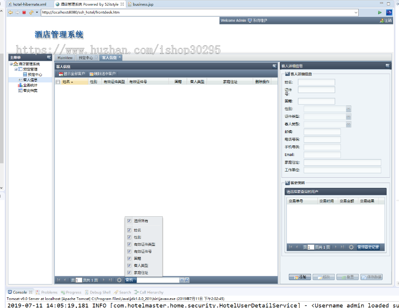The width and height of the screenshot is (399, 308).
Task: Refresh the customer grid with gear icon
Action: tap(119, 280)
